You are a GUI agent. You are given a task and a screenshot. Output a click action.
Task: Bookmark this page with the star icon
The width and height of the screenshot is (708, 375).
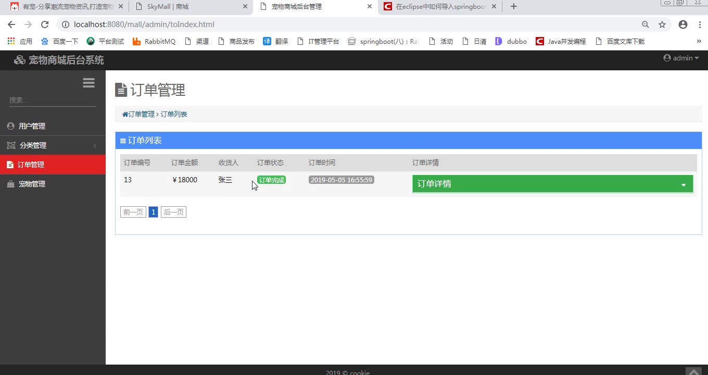(x=662, y=24)
